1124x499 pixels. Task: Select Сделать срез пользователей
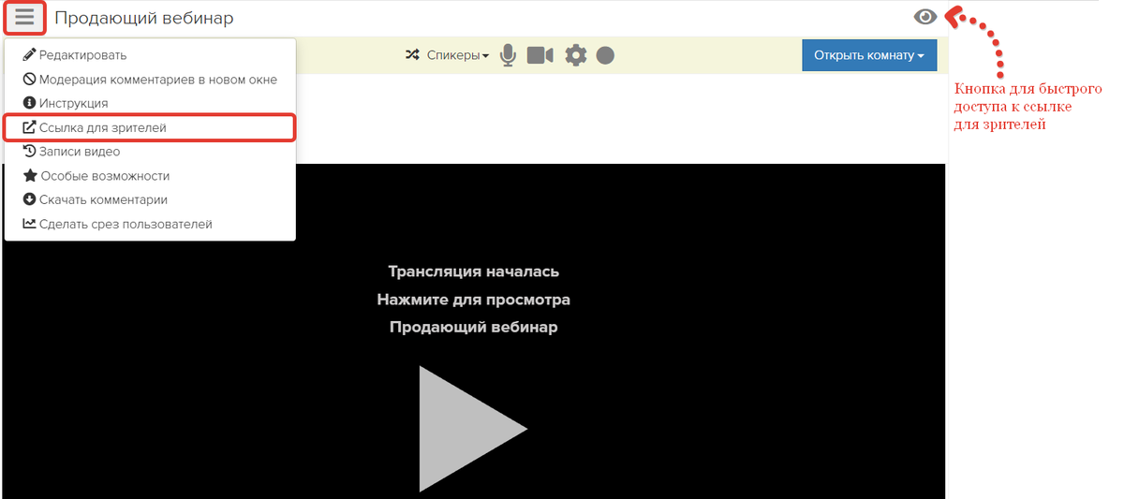tap(125, 224)
